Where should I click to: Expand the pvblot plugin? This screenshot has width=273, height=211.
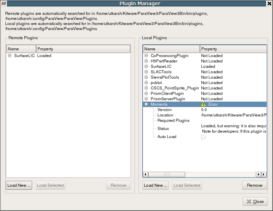146,83
